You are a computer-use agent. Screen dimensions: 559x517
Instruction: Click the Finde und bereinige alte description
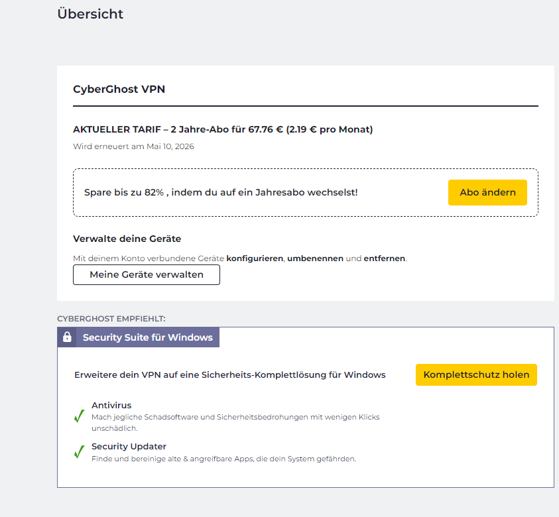224,459
